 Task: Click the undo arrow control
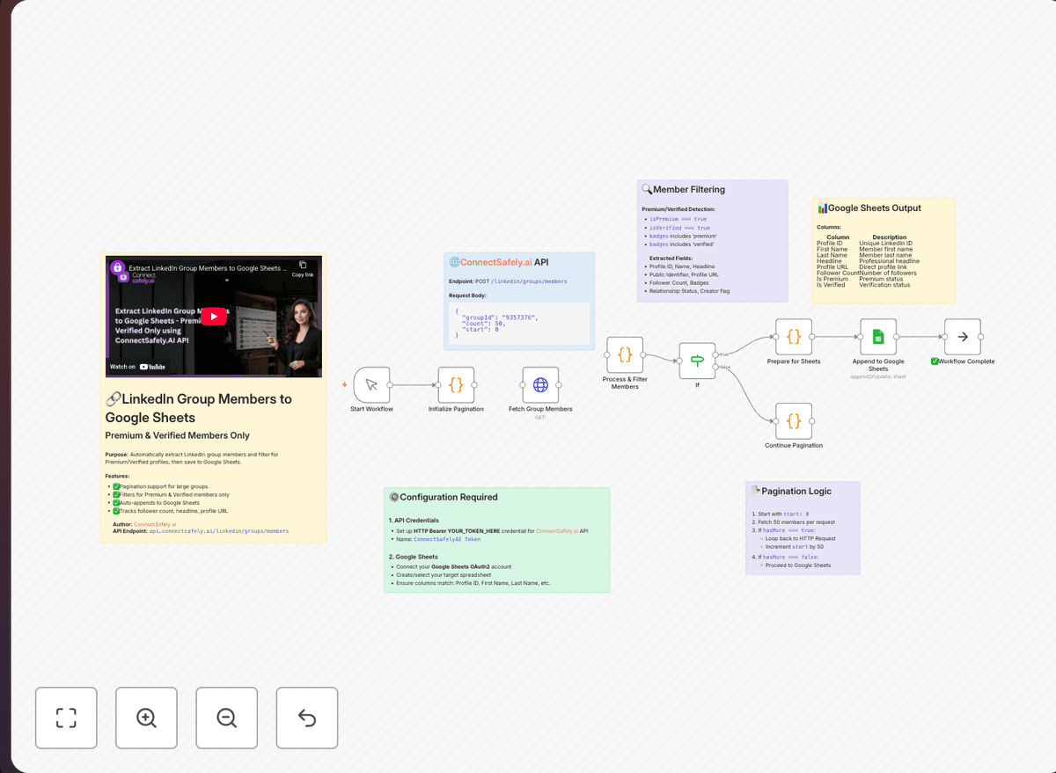(306, 718)
